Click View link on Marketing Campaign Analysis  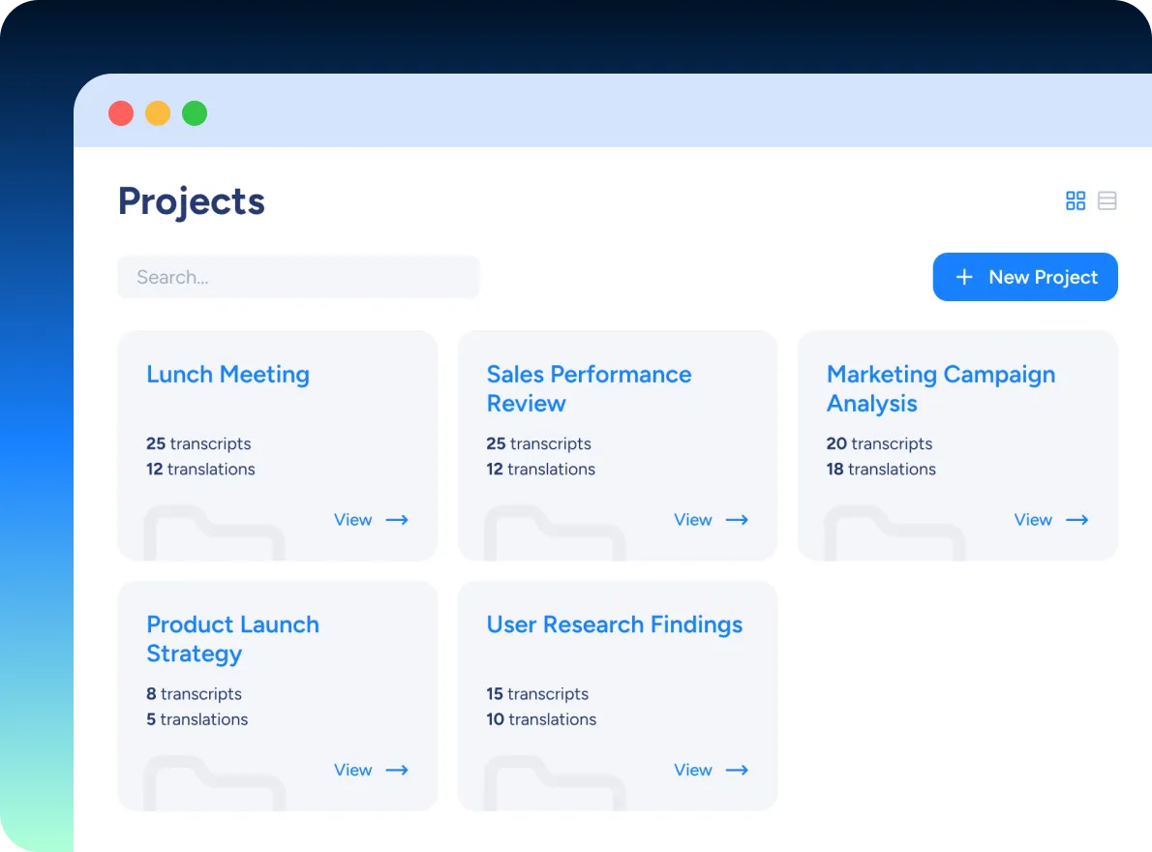coord(1032,520)
